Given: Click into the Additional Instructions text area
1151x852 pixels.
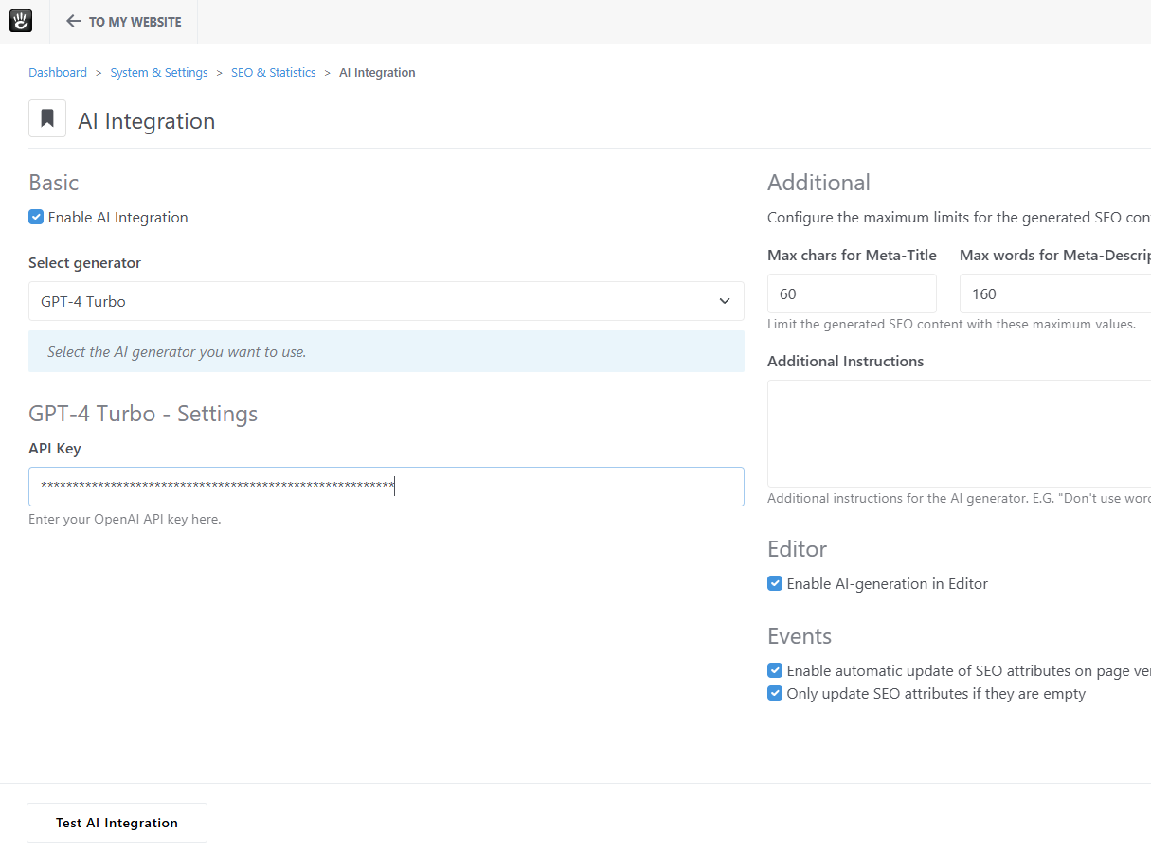Looking at the screenshot, I should tap(957, 434).
